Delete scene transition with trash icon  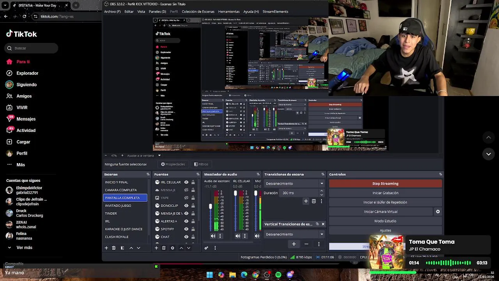point(314,201)
